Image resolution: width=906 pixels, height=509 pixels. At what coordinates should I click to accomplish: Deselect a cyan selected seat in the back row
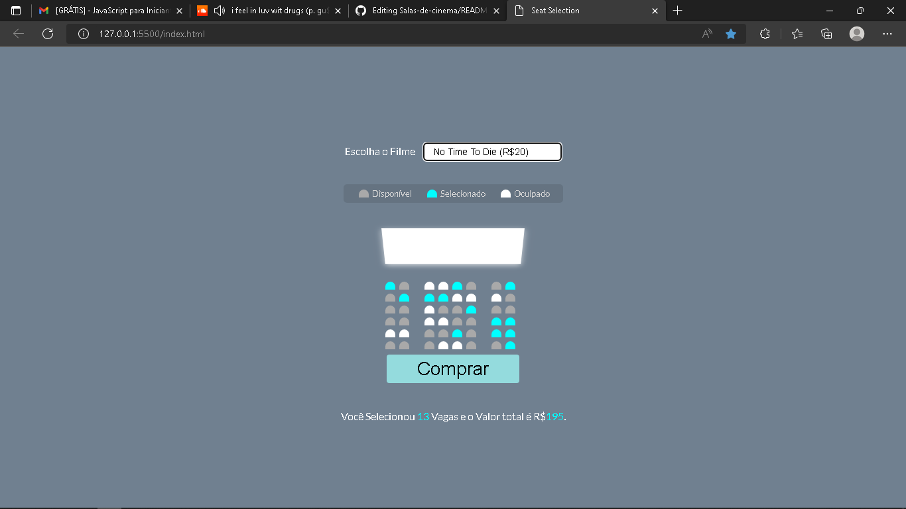pyautogui.click(x=509, y=345)
